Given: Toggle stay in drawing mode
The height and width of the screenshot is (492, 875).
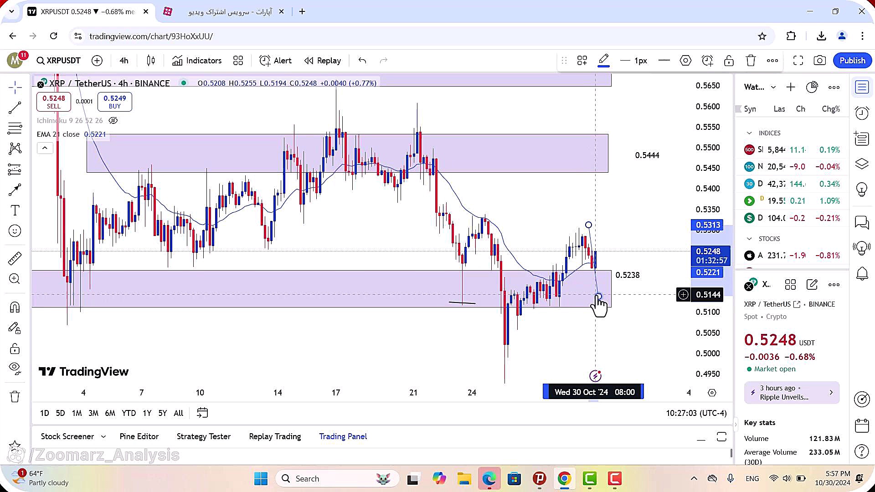Looking at the screenshot, I should coord(15,328).
